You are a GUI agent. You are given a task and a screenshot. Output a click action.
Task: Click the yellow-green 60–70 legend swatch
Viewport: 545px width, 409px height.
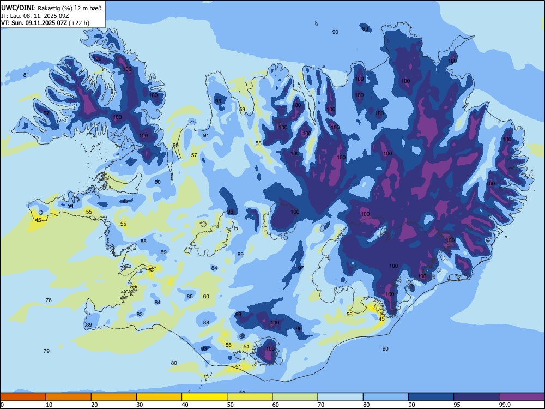295,397
